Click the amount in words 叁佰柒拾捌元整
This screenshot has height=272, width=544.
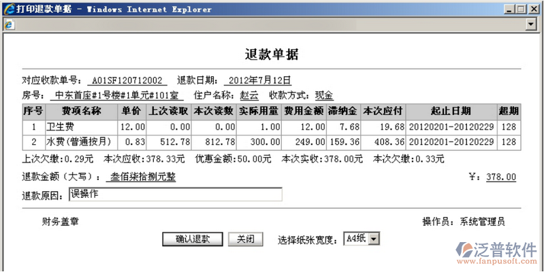tap(143, 177)
